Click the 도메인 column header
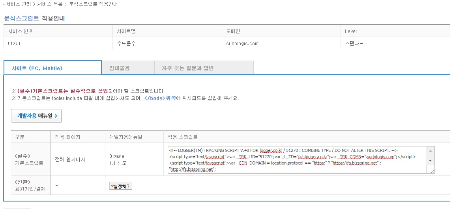This screenshot has height=209, width=457. tap(281, 31)
